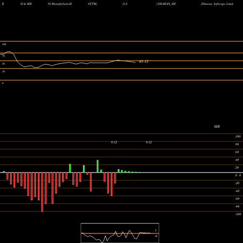
Task: Click the tallest green histogram bar
Action: coord(98,166)
